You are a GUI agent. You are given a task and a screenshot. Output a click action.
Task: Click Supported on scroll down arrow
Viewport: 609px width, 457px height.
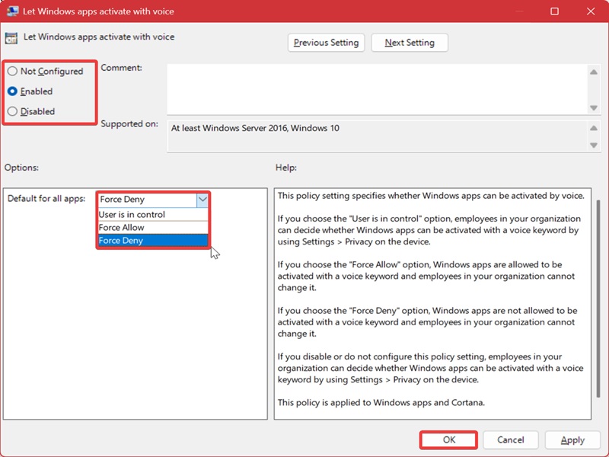point(594,145)
